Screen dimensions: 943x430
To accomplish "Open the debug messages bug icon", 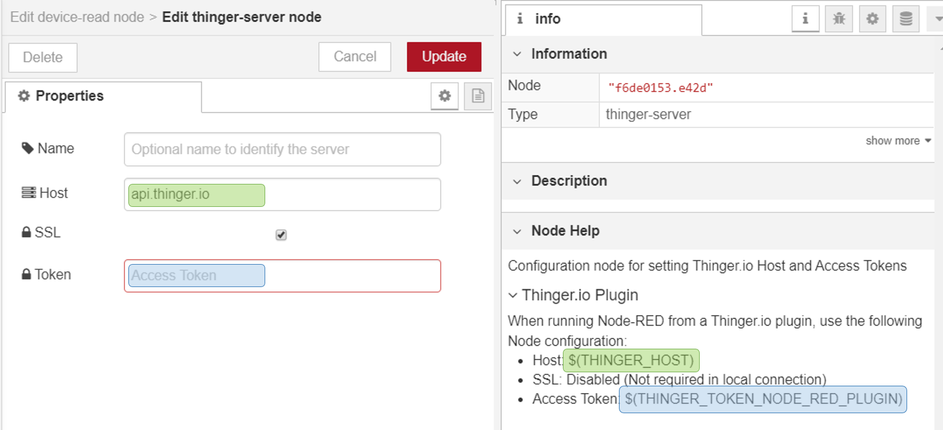I will tap(839, 19).
